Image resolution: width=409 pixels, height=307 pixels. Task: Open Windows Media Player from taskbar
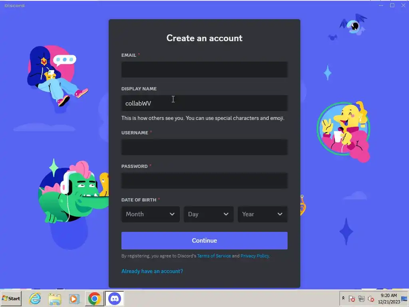click(x=74, y=299)
